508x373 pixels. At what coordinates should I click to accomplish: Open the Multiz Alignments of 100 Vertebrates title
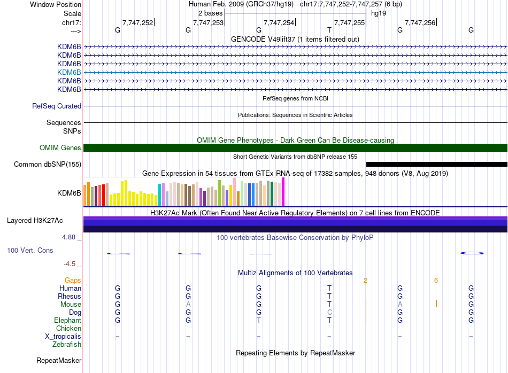pos(295,273)
